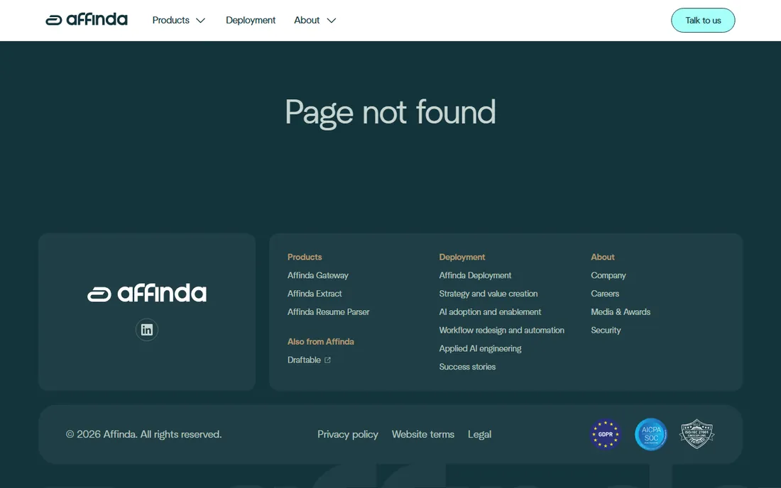The width and height of the screenshot is (781, 488).
Task: Open AI adoption and enablement link
Action: point(490,312)
